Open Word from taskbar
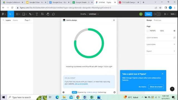This screenshot has width=178, height=100. [x=85, y=97]
